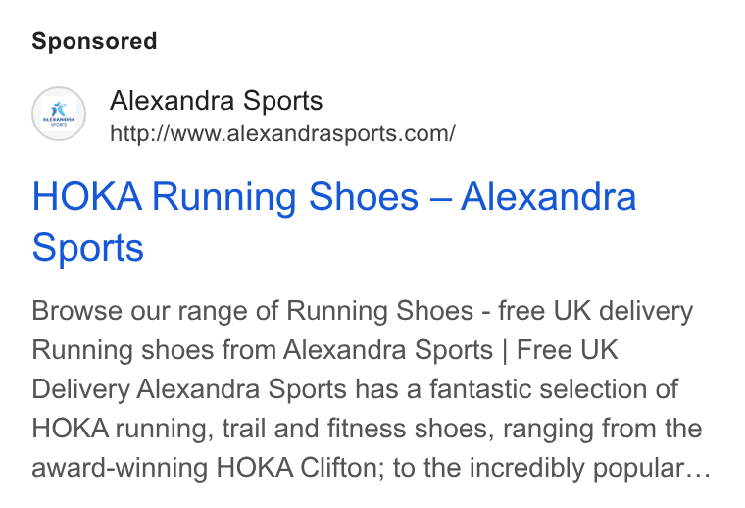Visit the alexandrasports.com URL shown under name
Screen dimensions: 745x508
coord(282,133)
